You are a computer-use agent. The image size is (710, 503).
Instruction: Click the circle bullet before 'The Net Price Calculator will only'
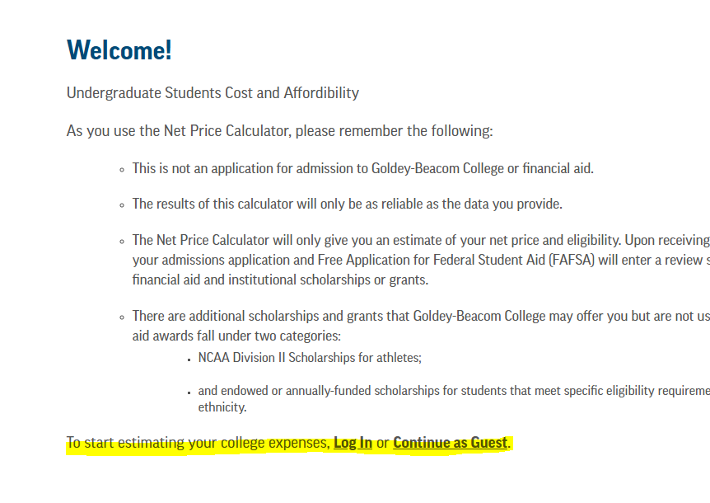tap(122, 242)
